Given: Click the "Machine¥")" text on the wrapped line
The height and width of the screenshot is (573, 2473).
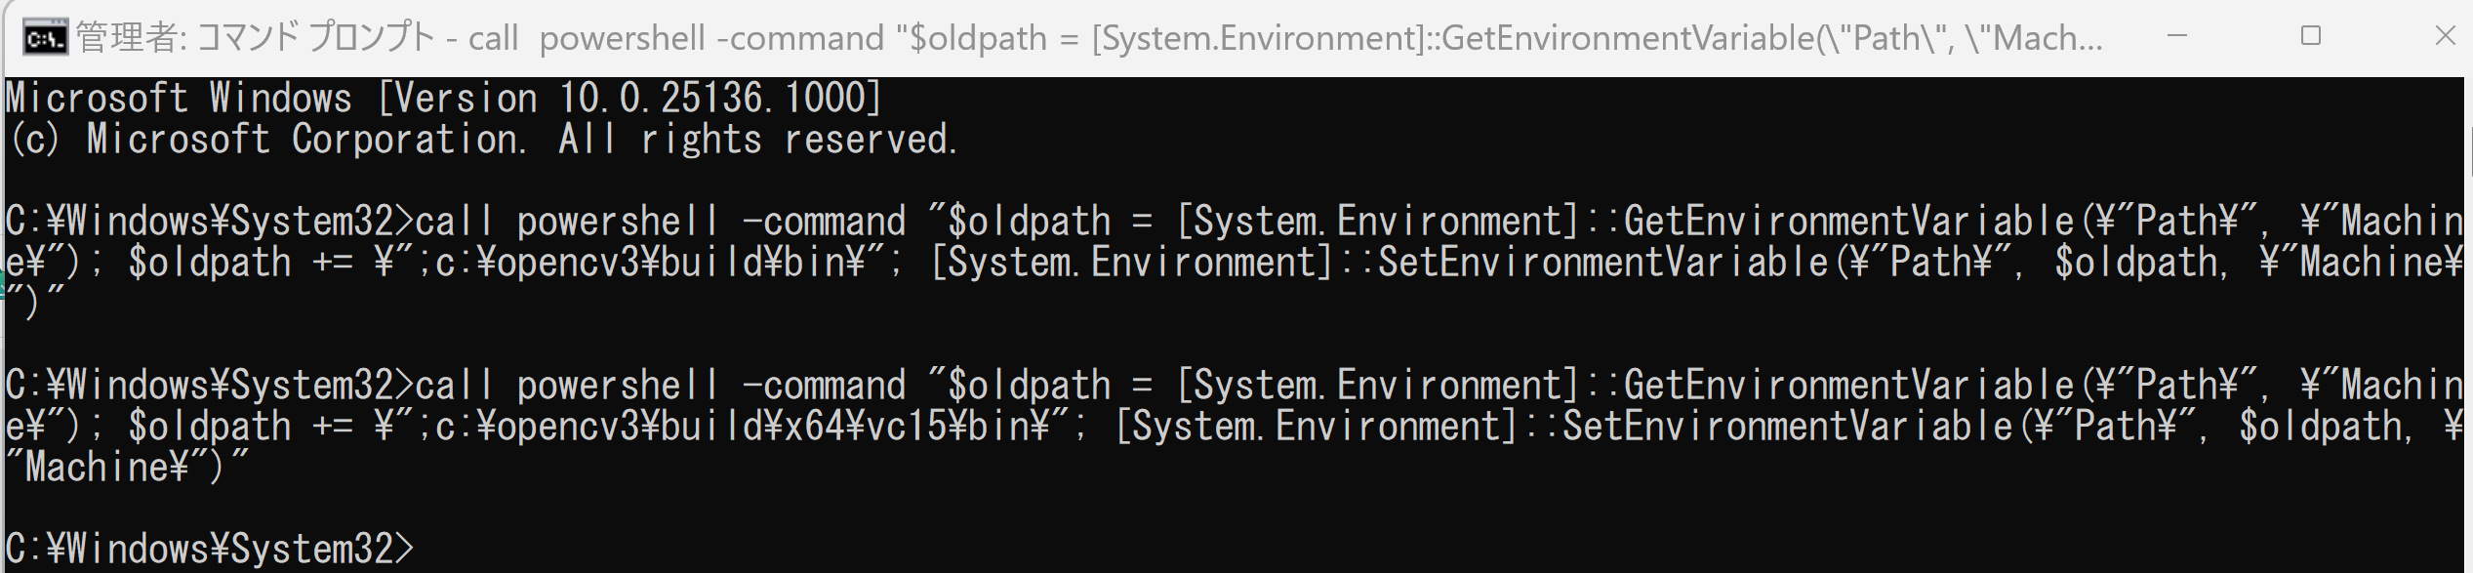Looking at the screenshot, I should 127,468.
